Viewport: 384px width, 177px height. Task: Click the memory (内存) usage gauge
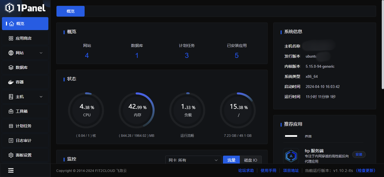137,110
